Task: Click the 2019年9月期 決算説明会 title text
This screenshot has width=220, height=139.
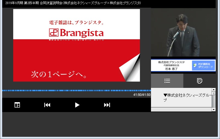Action: (73, 3)
